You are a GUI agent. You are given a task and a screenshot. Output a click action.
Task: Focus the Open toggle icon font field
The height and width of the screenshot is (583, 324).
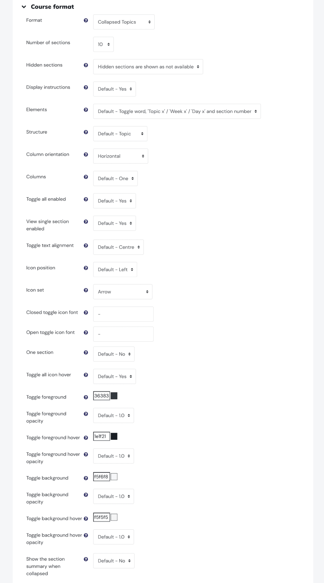point(123,334)
